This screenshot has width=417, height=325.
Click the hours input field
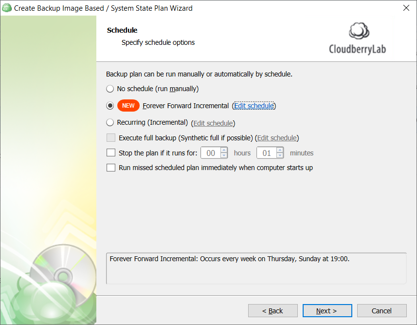[x=211, y=153]
